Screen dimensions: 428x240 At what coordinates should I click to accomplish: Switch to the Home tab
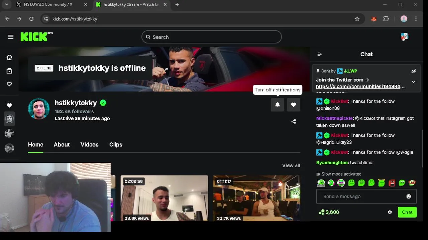35,145
